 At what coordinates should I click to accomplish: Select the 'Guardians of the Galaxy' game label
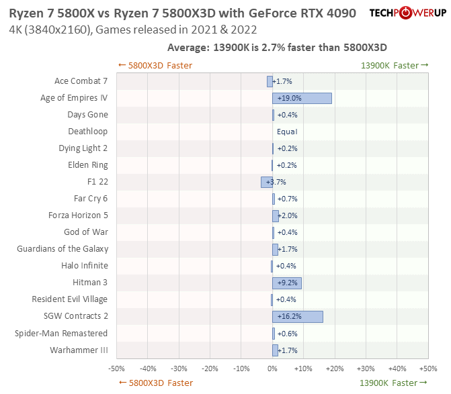pyautogui.click(x=63, y=249)
